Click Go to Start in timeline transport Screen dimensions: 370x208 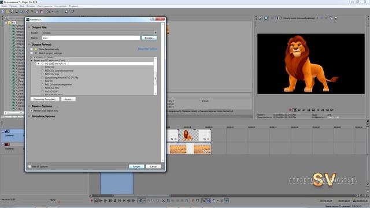[x=120, y=200]
